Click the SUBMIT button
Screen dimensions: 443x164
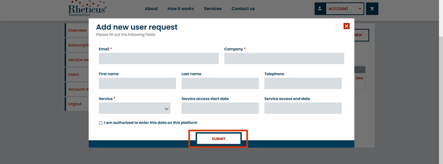[x=219, y=139]
